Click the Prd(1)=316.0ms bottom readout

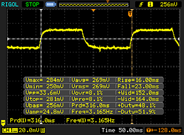click(32, 120)
